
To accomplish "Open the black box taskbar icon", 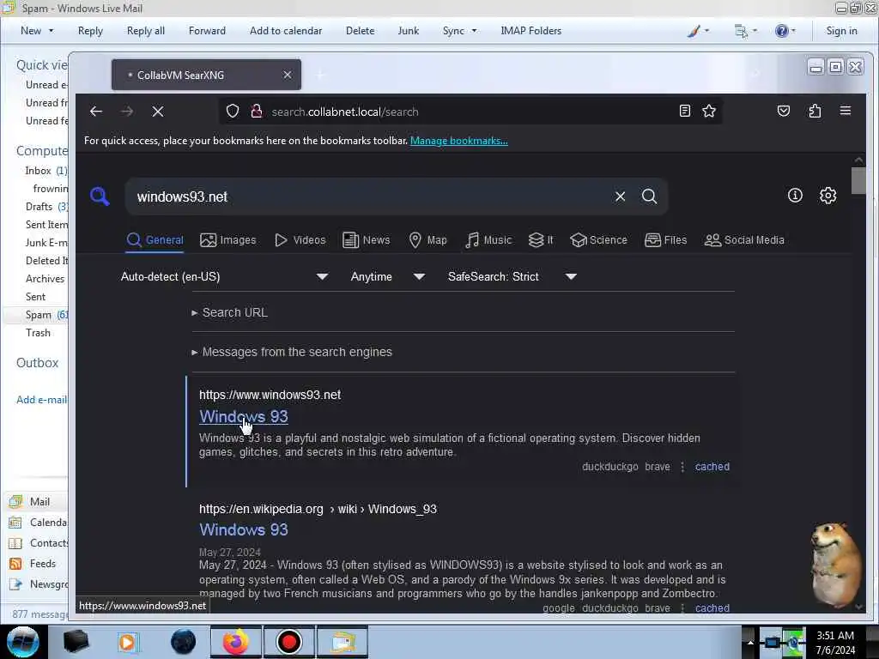I will (76, 642).
